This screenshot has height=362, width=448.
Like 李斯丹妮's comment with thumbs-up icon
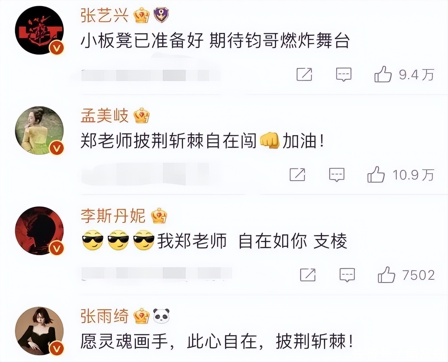tap(386, 275)
